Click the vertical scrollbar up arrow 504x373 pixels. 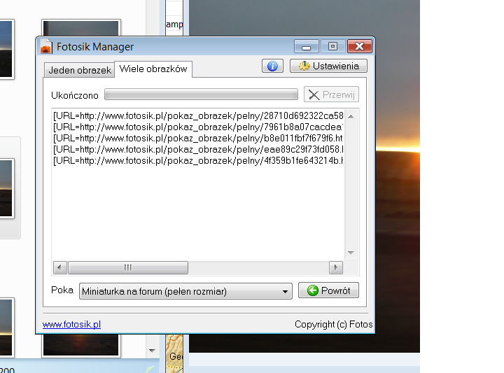(351, 116)
